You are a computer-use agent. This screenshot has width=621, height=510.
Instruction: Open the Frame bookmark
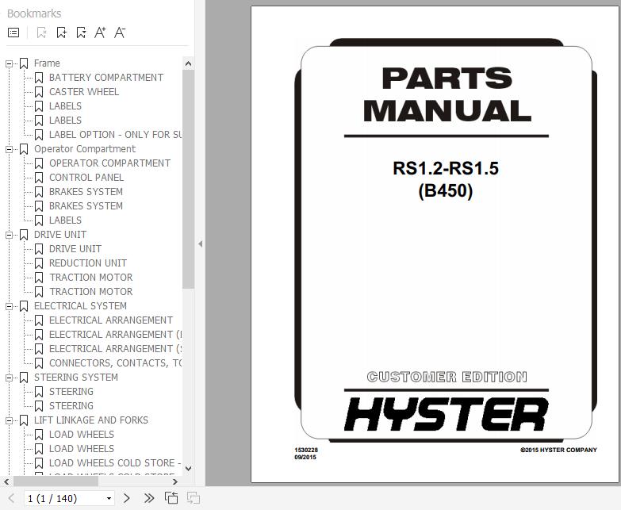coord(47,63)
